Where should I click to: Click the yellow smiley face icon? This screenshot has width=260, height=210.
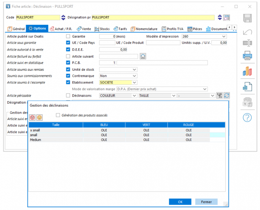pos(39,118)
